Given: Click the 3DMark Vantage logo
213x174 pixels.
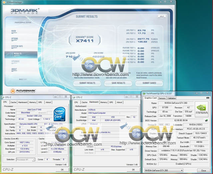Looking at the screenshot, I should [25, 11].
